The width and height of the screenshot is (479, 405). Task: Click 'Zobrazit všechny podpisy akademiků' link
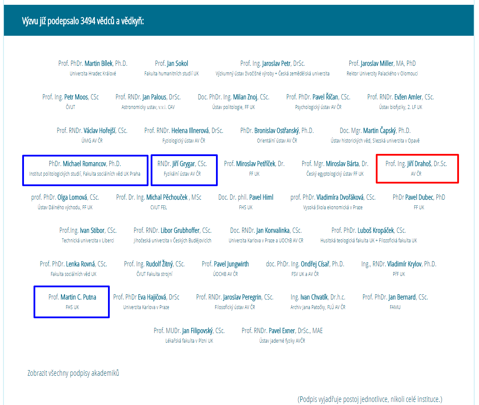[73, 373]
